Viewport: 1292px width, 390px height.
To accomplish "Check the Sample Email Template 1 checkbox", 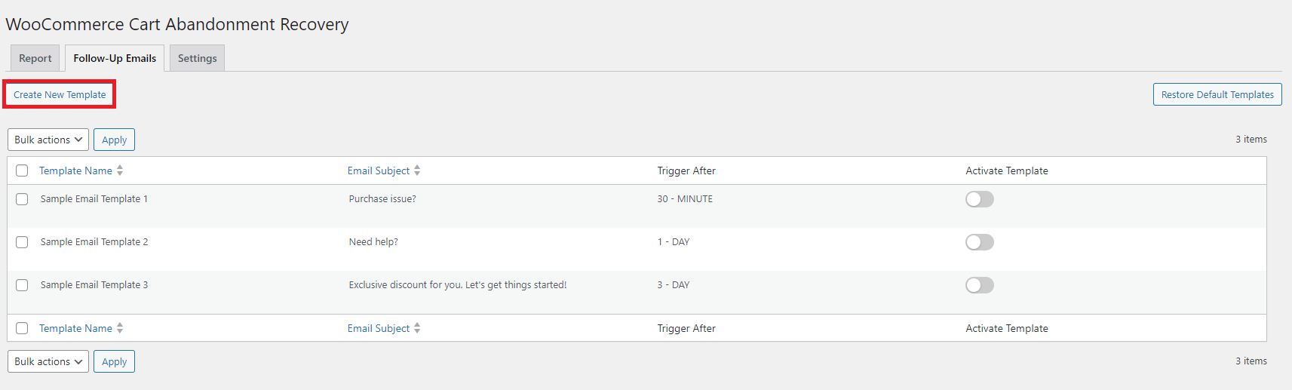I will coord(22,199).
